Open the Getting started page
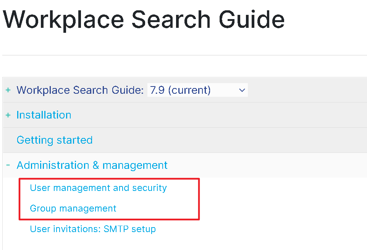 click(x=55, y=140)
